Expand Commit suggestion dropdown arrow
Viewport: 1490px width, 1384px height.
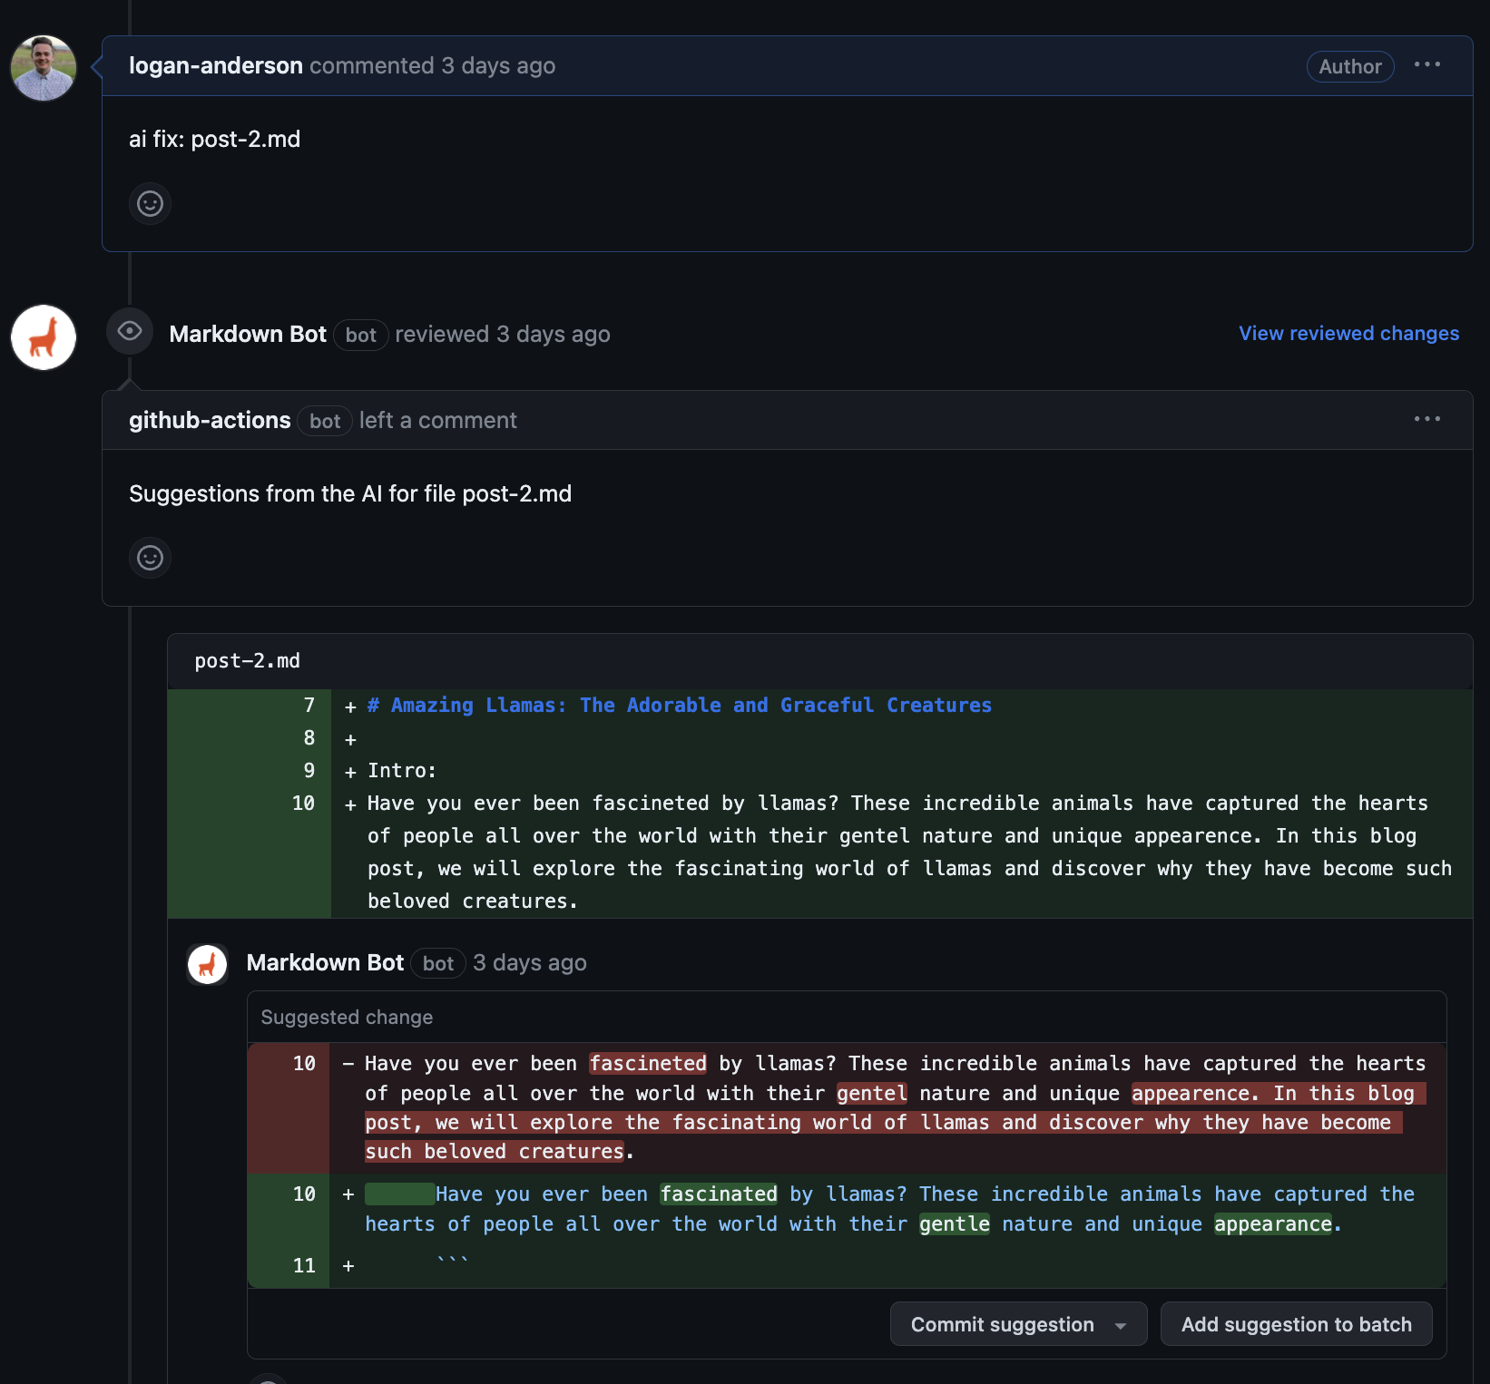click(1121, 1325)
